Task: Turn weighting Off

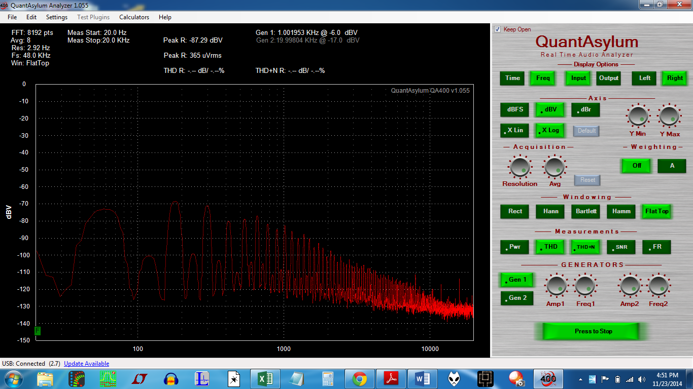Action: [636, 166]
